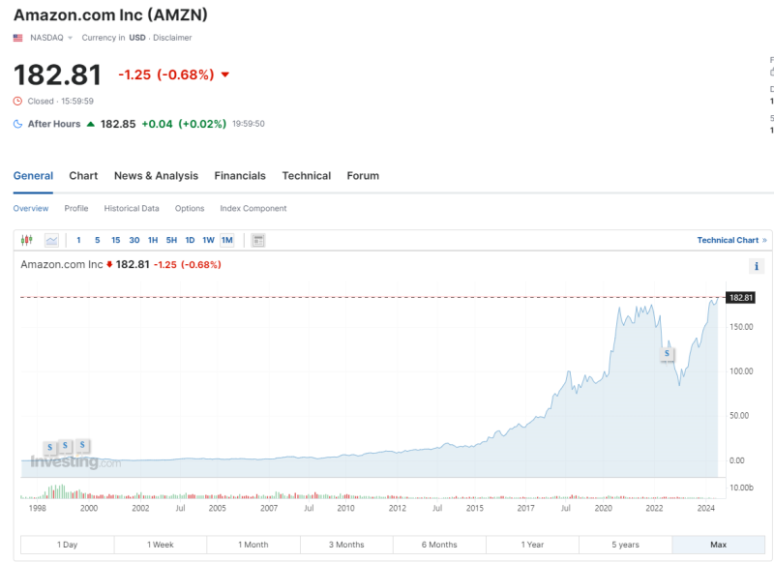This screenshot has width=774, height=562.
Task: Click the chart info 'i' icon
Action: tap(757, 266)
